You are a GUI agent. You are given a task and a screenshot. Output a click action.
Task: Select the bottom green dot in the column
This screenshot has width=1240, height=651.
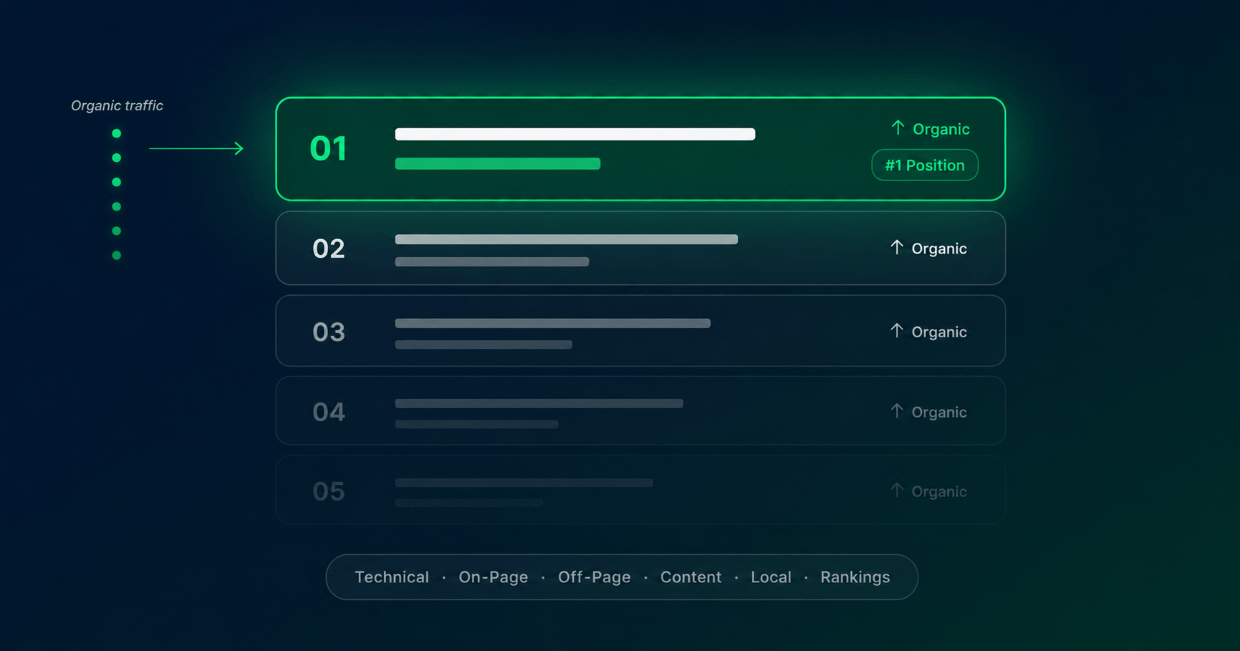click(117, 255)
